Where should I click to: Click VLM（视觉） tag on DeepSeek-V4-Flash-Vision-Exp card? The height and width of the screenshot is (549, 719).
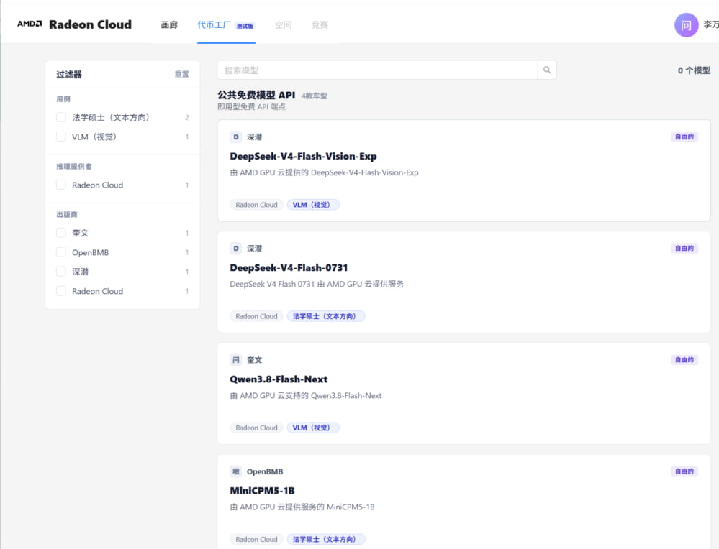(313, 205)
